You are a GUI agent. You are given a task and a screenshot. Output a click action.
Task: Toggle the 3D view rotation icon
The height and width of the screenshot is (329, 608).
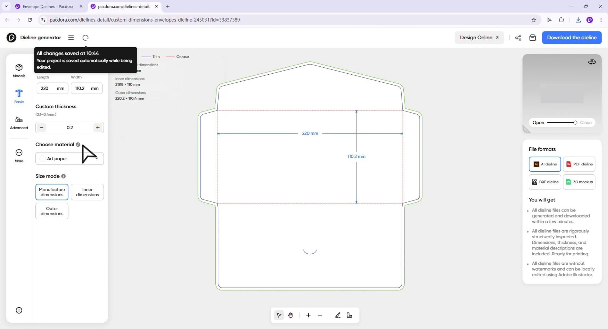coord(592,62)
